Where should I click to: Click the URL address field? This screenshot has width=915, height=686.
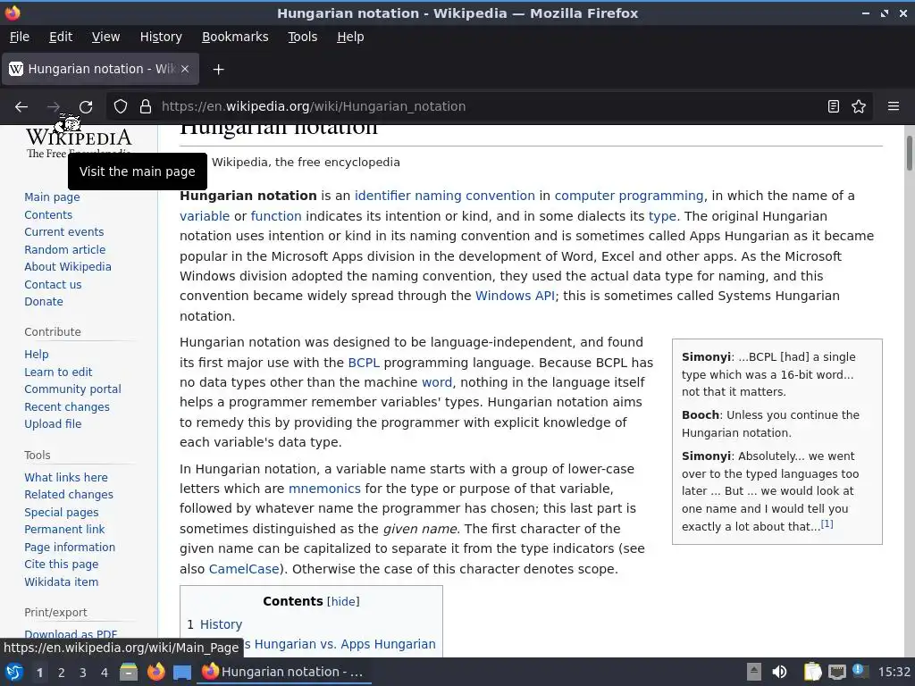click(491, 106)
